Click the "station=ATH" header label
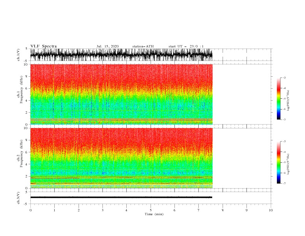This screenshot has height=236, width=305. tap(143, 46)
